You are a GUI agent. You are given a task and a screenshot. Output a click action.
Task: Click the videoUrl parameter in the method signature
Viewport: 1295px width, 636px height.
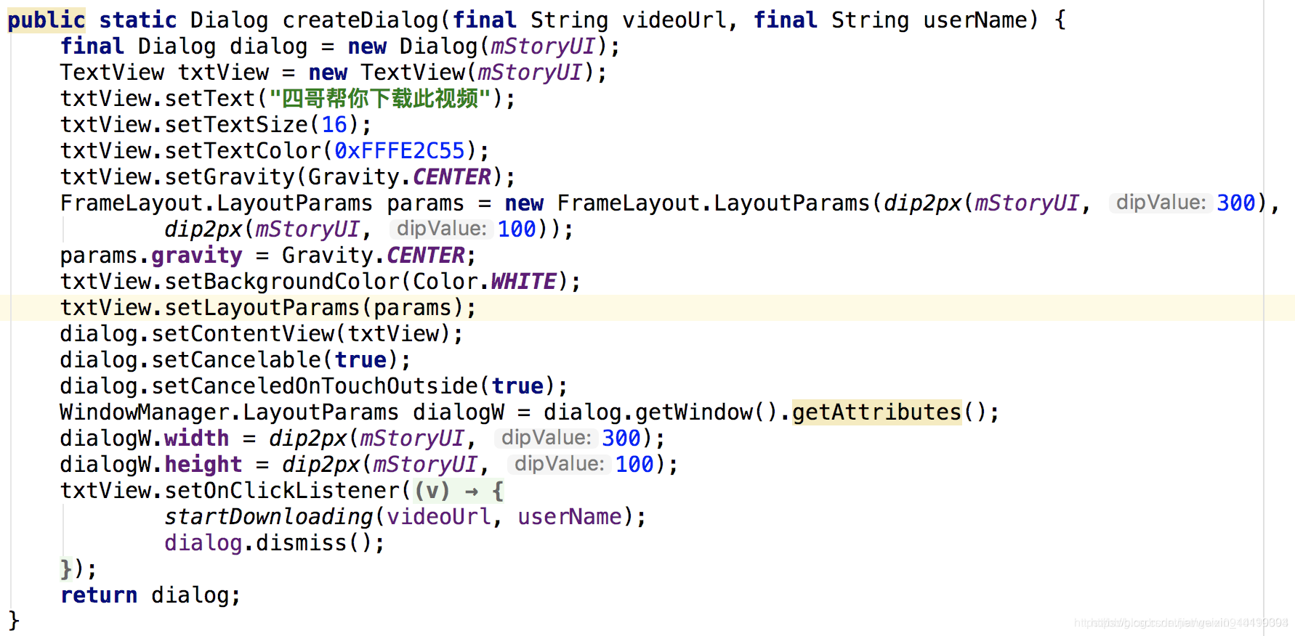pos(674,20)
